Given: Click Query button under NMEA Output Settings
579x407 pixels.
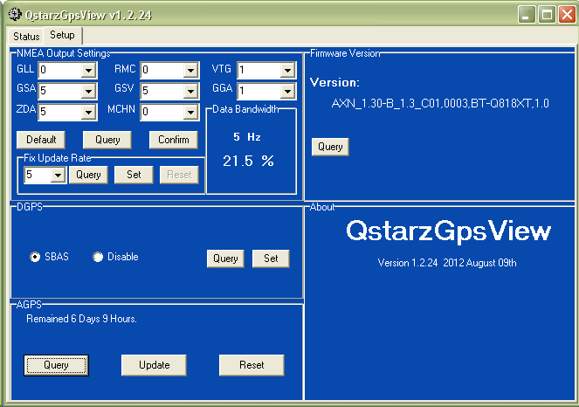Looking at the screenshot, I should pyautogui.click(x=107, y=140).
